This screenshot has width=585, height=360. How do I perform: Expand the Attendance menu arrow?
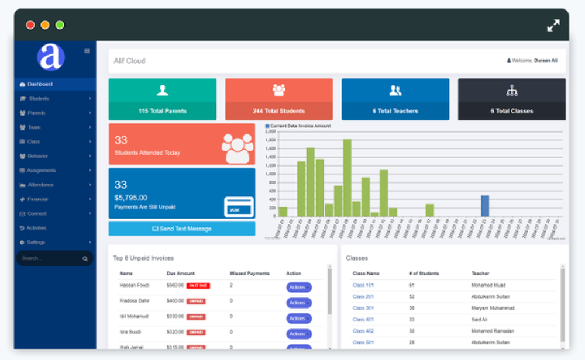click(90, 185)
